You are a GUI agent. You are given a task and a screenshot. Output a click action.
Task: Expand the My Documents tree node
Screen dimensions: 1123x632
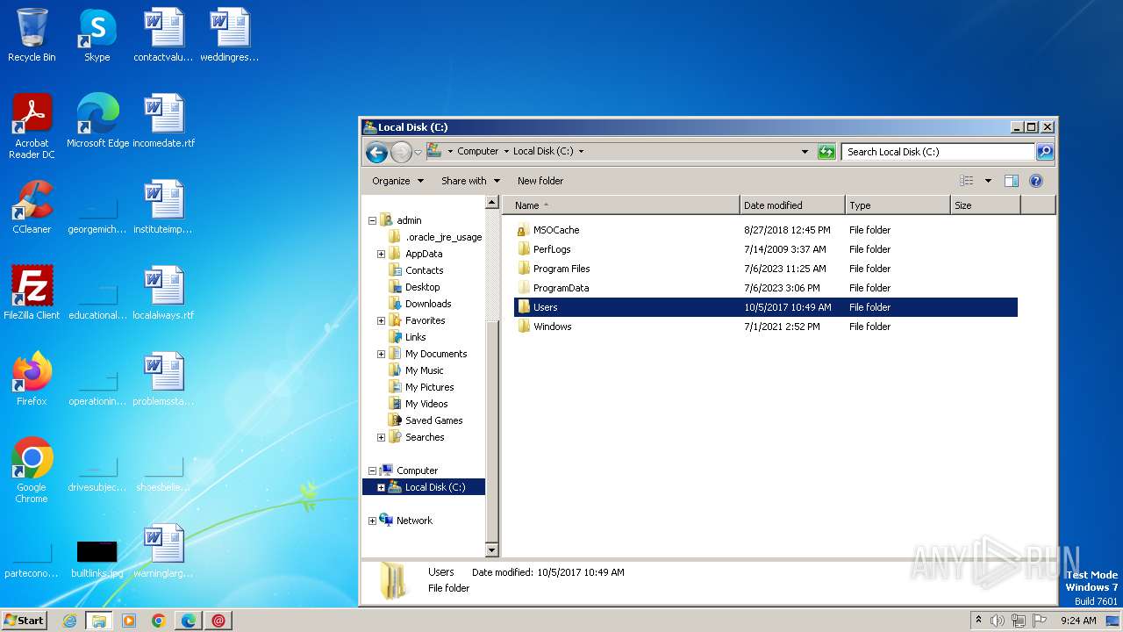point(381,354)
